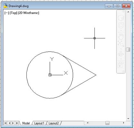The image size is (134, 128).
Task: Select the Orbit tool in navigation bar
Action: coord(121,54)
